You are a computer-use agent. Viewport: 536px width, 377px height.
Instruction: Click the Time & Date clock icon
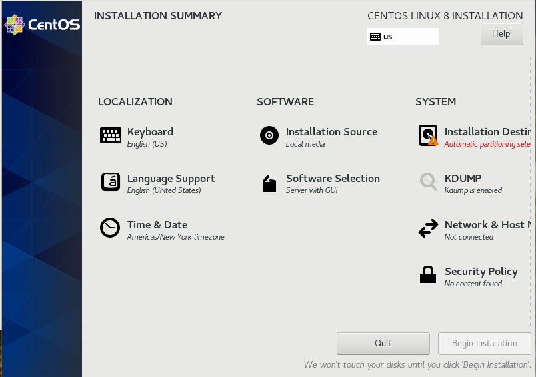[110, 228]
